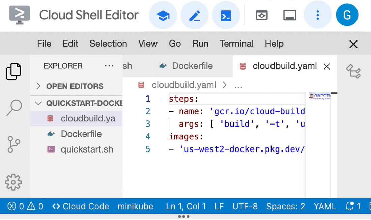Open the View menu
The image size is (371, 220).
click(x=148, y=44)
